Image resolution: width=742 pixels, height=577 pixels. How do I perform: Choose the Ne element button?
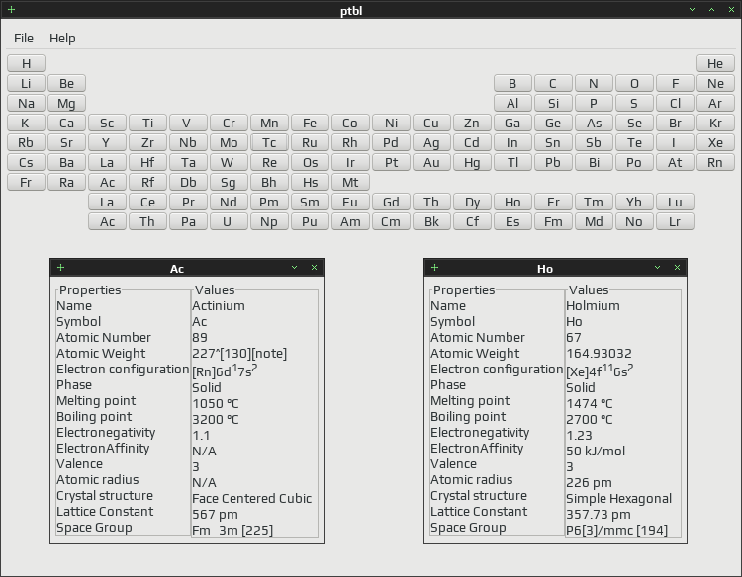pos(715,83)
